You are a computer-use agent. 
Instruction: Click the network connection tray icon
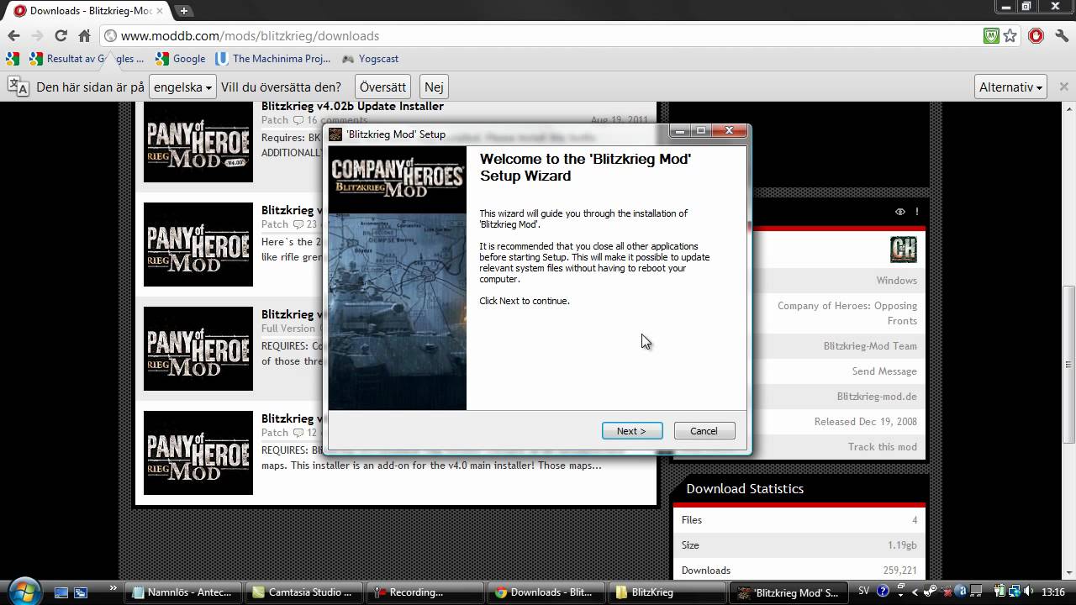point(1015,591)
